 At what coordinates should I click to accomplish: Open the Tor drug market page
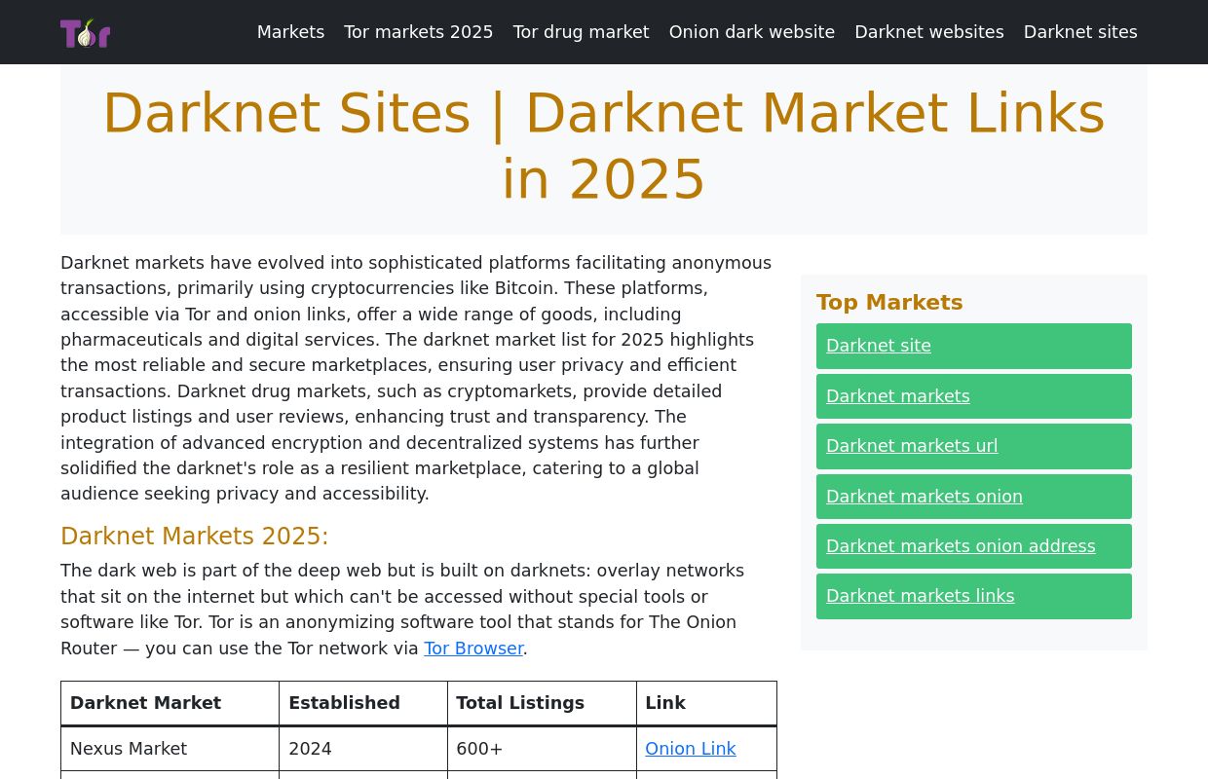tap(581, 32)
